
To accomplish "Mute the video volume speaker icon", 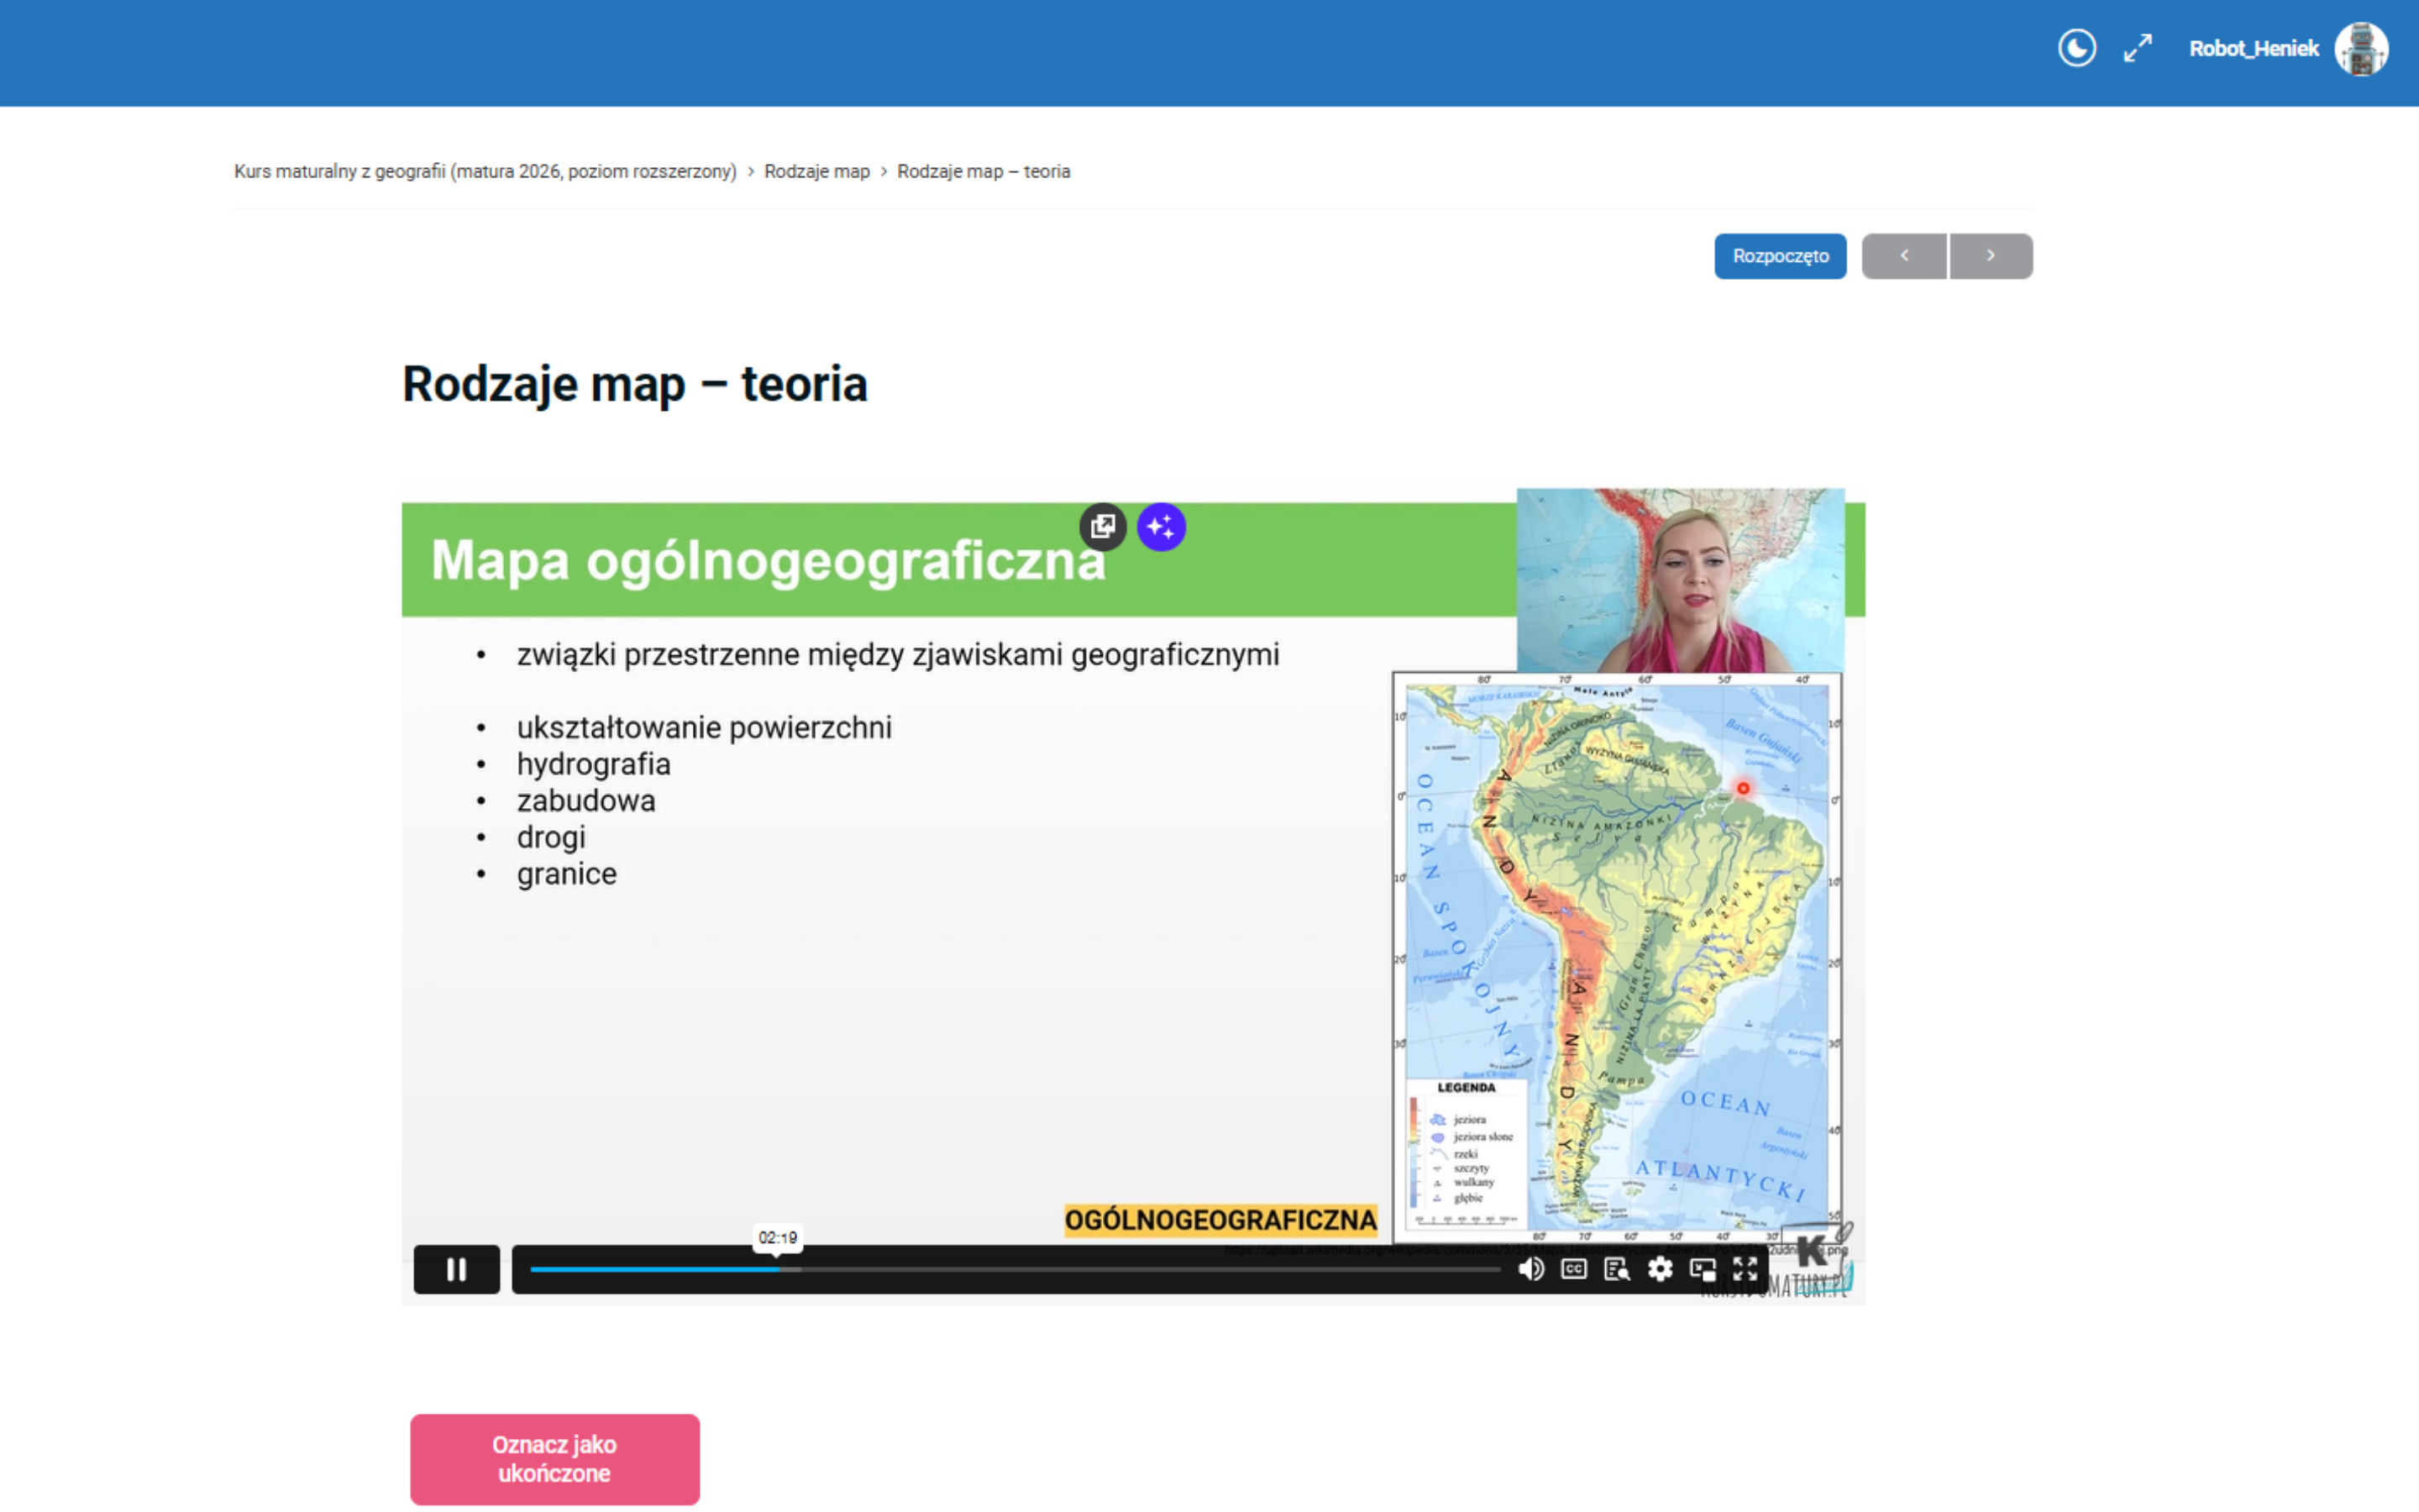I will click(x=1530, y=1269).
